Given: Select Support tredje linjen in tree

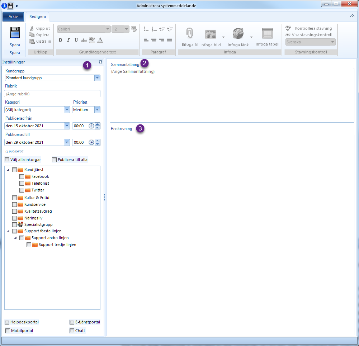Looking at the screenshot, I should coord(57,245).
